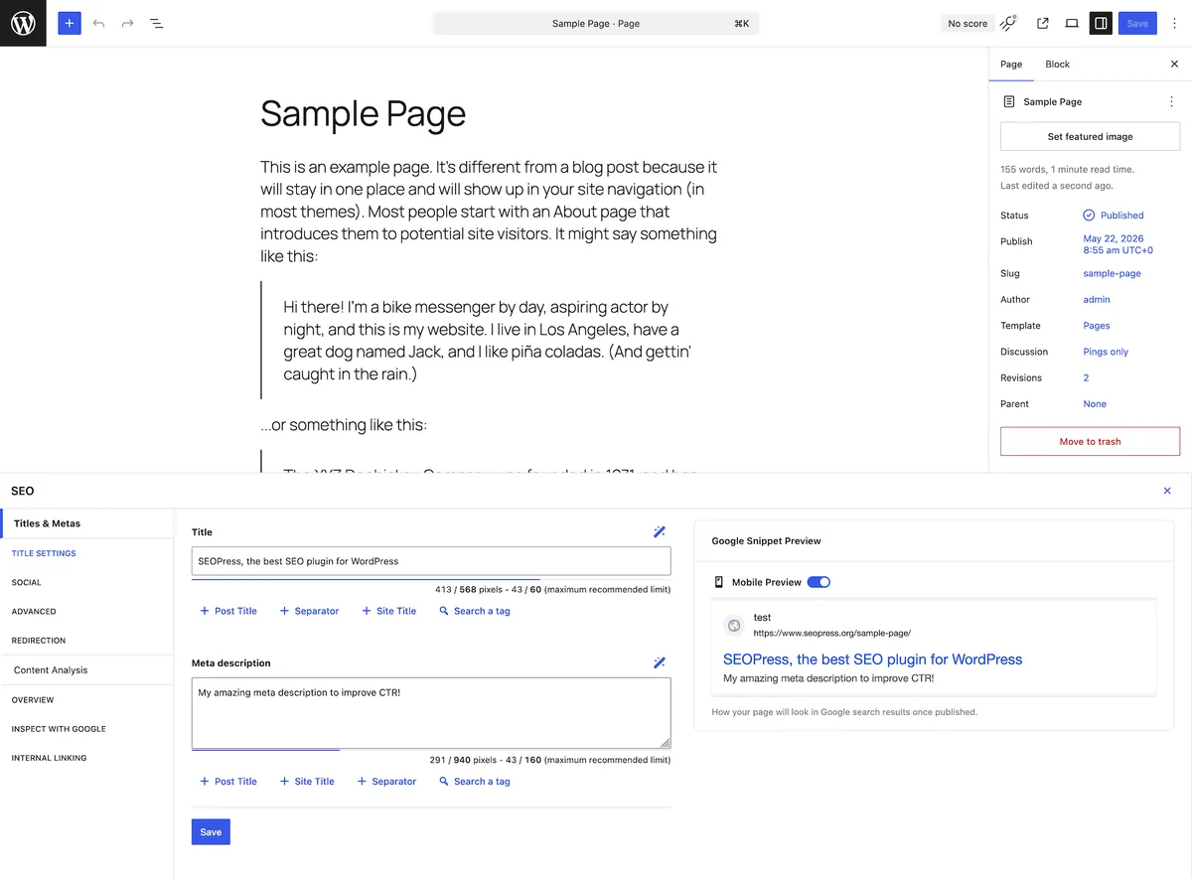
Task: Open the block inserter plus button
Action: click(70, 23)
